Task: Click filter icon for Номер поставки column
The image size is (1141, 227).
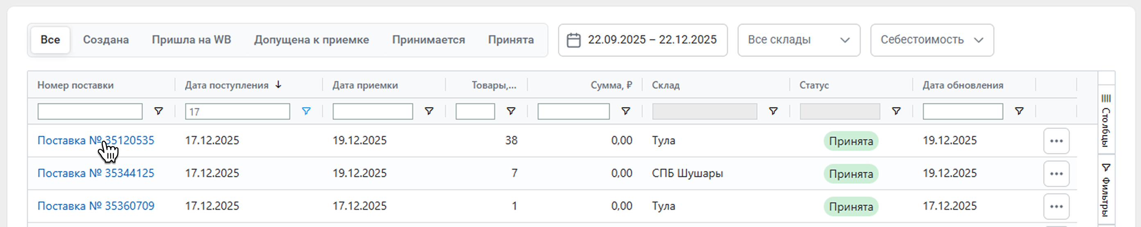Action: pyautogui.click(x=158, y=111)
